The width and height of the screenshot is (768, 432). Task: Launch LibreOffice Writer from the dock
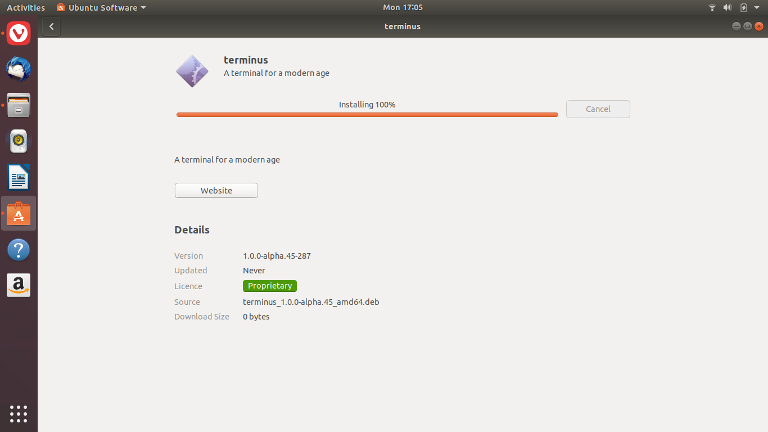tap(19, 177)
